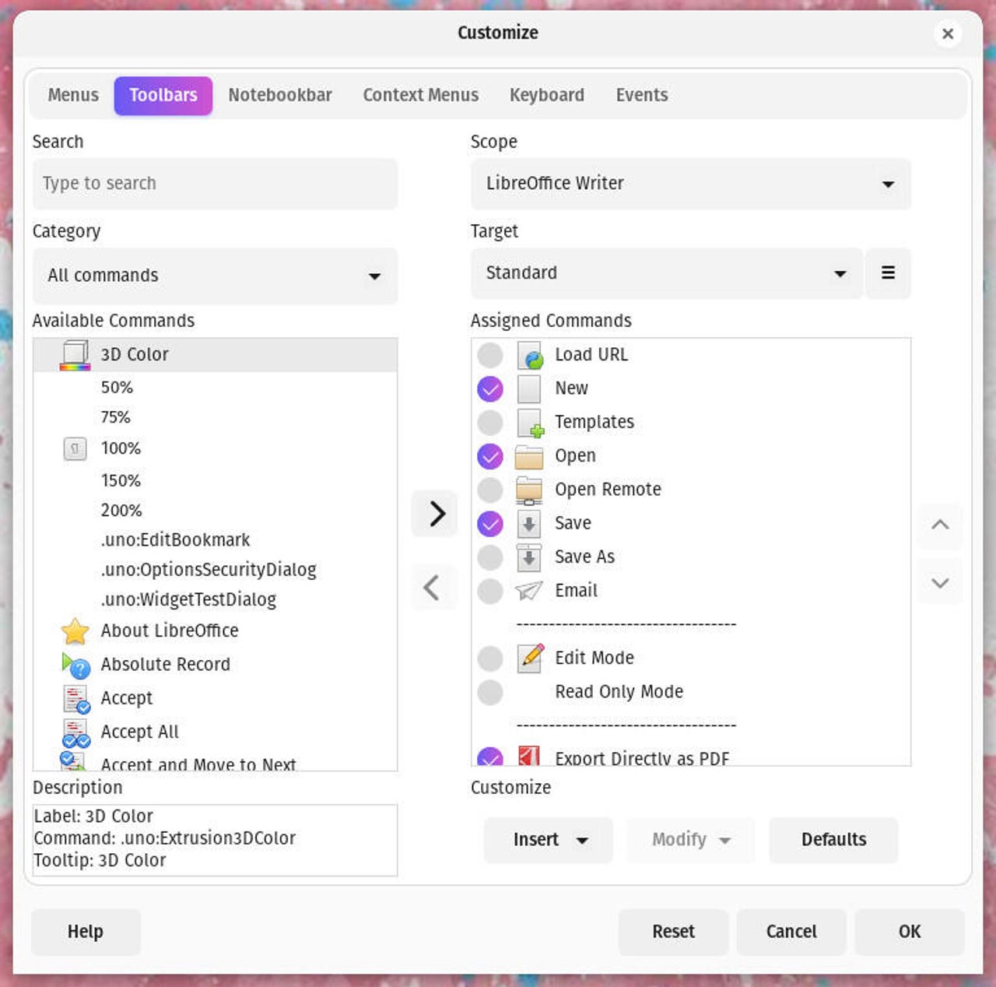This screenshot has height=987, width=996.
Task: Enable the Edit Mode toolbar item
Action: point(490,659)
